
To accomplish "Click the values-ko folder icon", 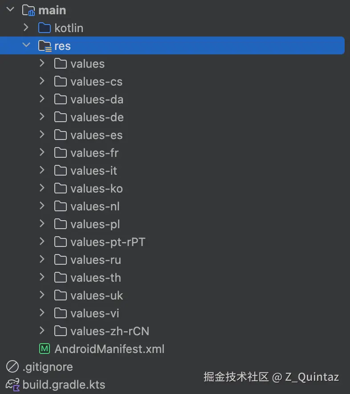I will tap(61, 189).
